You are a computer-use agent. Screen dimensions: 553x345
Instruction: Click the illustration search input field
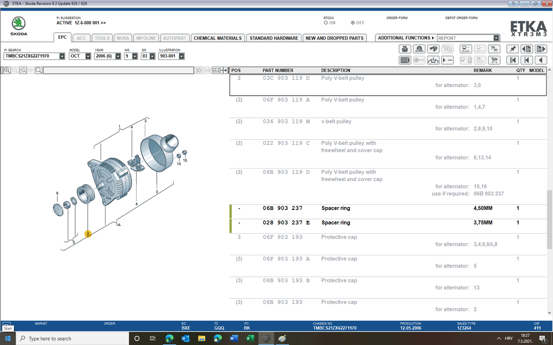[118, 70]
